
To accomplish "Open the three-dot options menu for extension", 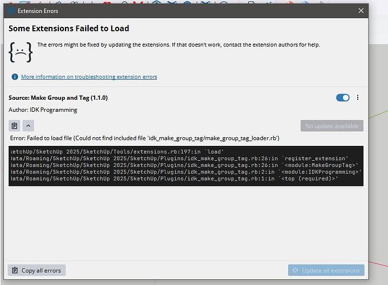I will tap(358, 97).
